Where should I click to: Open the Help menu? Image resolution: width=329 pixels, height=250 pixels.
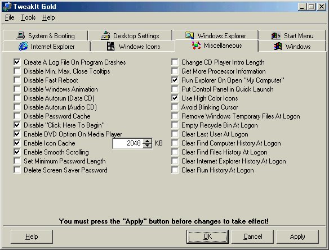[x=48, y=17]
